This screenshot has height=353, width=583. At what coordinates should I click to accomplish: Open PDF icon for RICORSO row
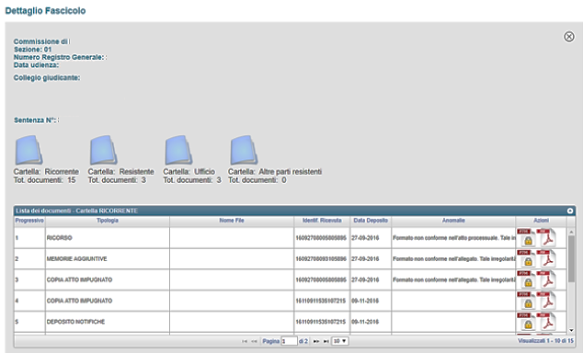click(x=546, y=238)
